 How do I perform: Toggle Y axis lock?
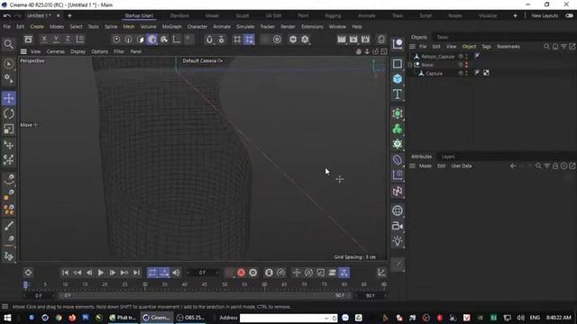coord(56,39)
